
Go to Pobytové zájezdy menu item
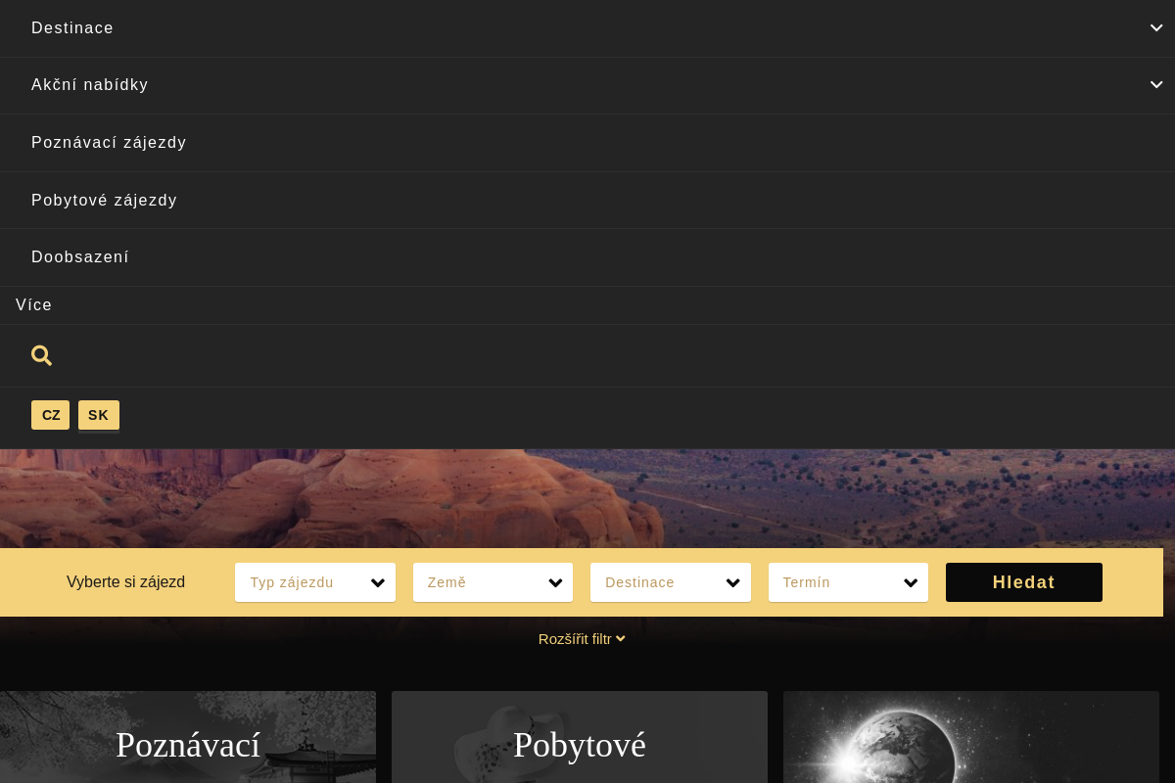point(105,201)
